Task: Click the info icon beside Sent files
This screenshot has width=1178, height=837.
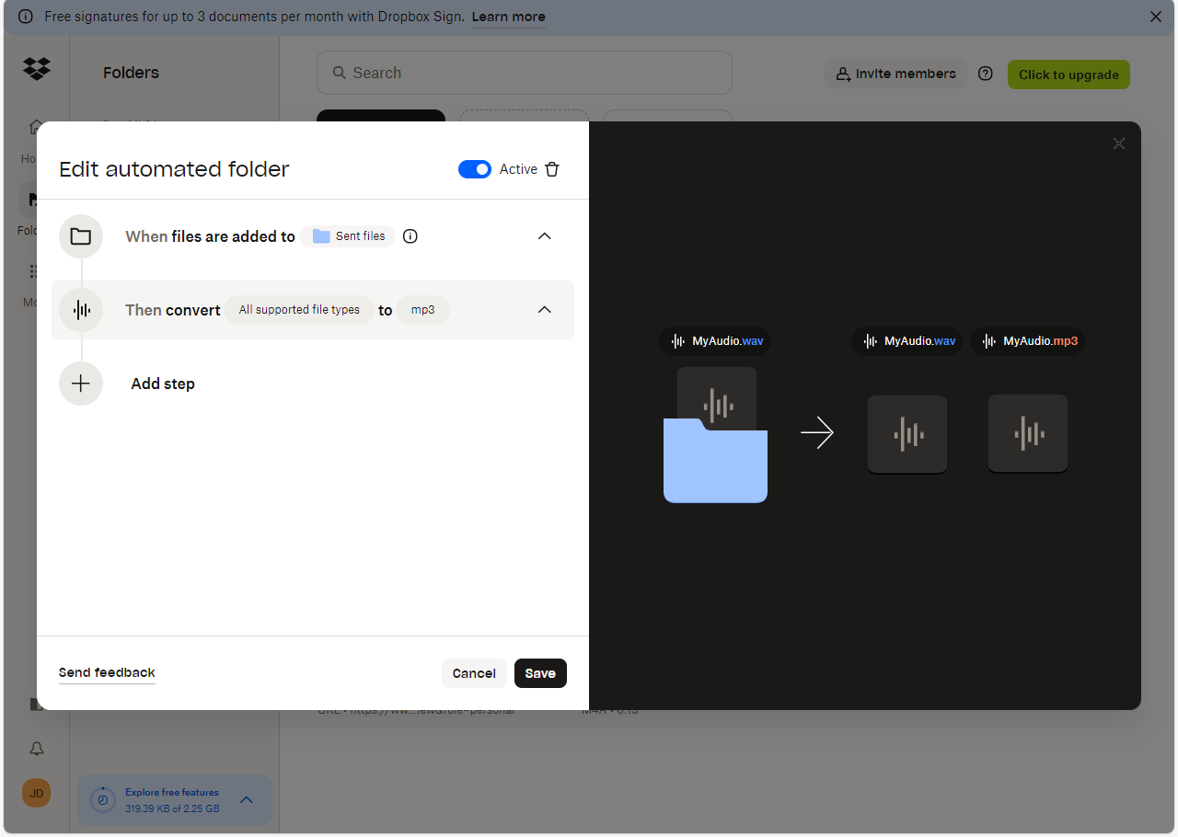Action: pyautogui.click(x=410, y=236)
